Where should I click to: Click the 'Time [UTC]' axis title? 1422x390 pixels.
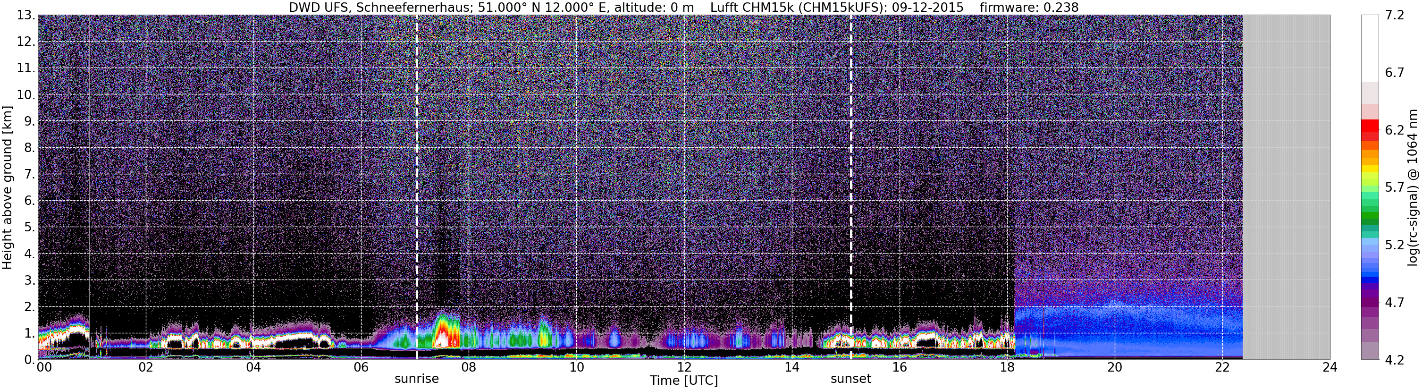pos(683,381)
